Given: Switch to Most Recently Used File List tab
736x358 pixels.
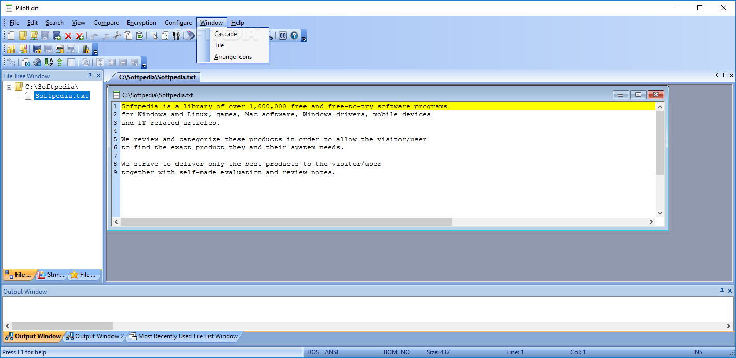Looking at the screenshot, I should tap(183, 336).
